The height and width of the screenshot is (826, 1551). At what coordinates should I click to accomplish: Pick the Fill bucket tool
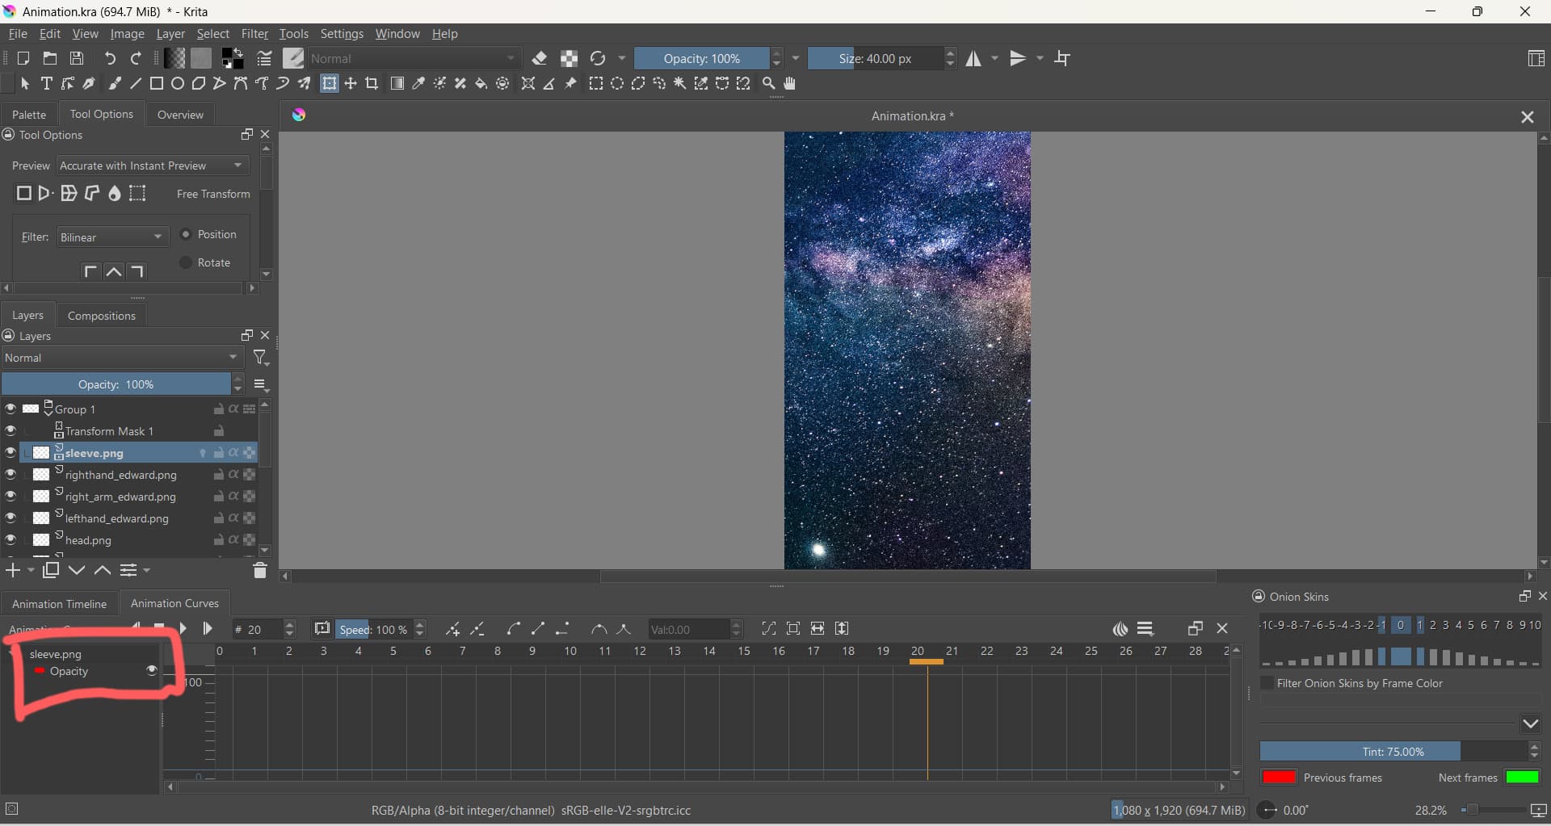(481, 83)
